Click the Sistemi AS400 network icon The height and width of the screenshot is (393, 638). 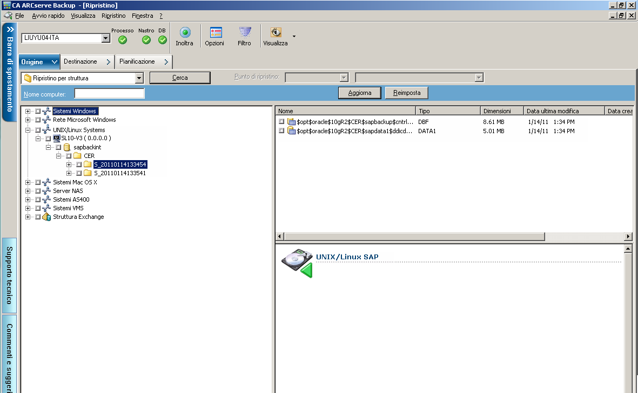pos(46,199)
